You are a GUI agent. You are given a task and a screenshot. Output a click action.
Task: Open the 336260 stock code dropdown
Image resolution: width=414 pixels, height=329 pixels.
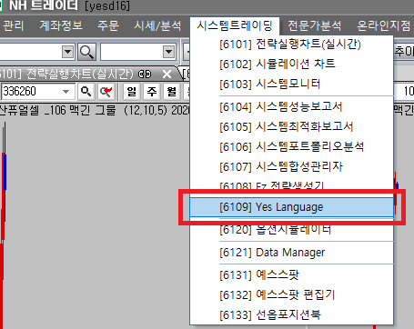pyautogui.click(x=66, y=91)
